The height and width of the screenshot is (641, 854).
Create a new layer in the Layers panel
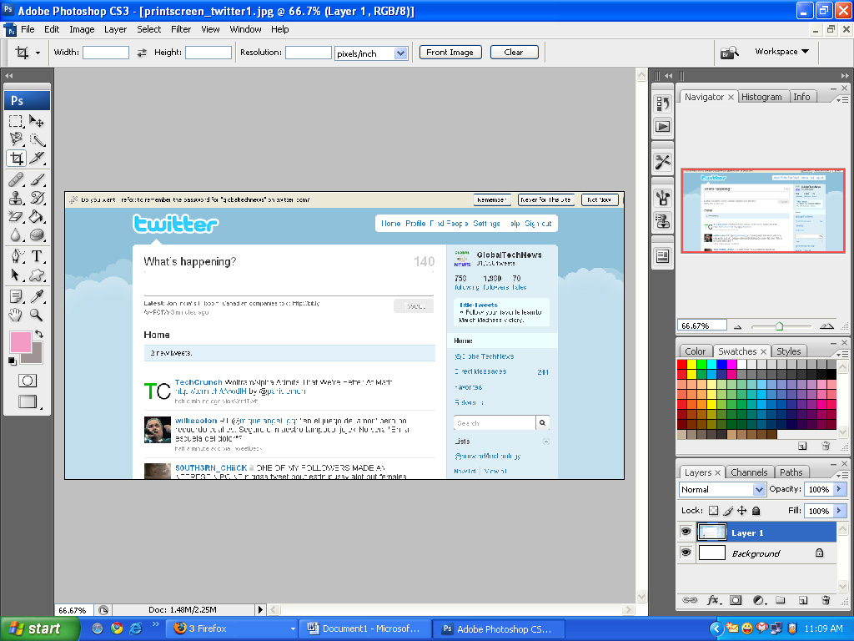tap(801, 600)
